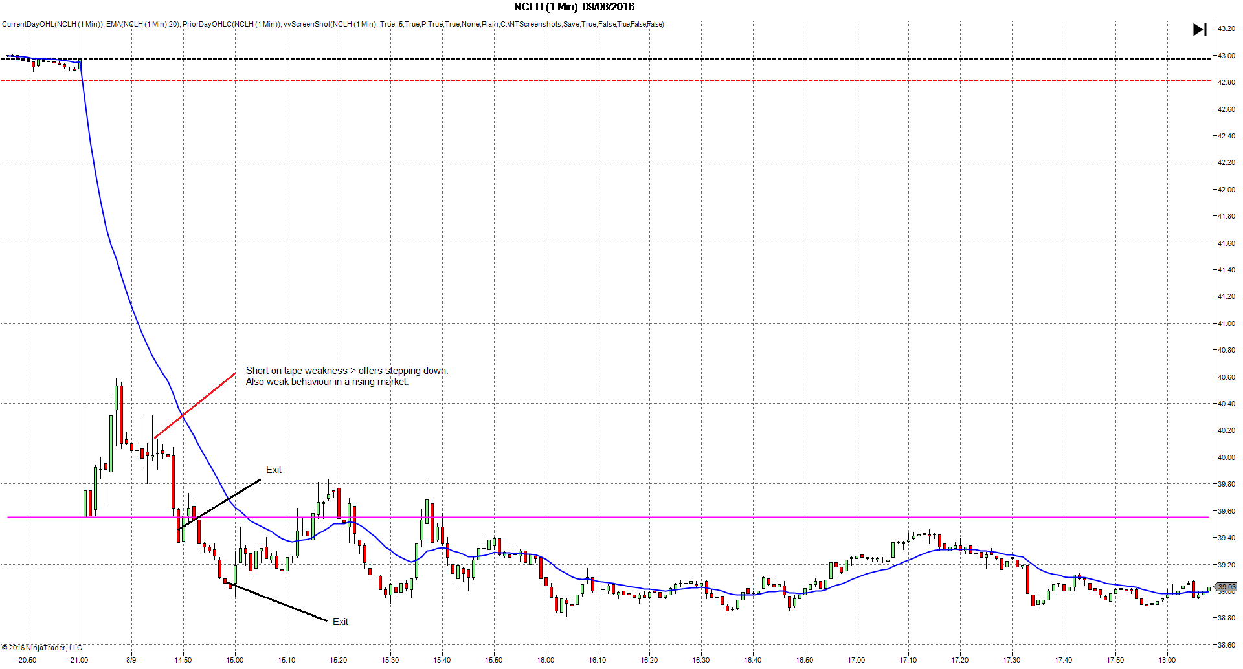The height and width of the screenshot is (669, 1243).
Task: Click the 39.20 price axis label
Action: [1226, 565]
